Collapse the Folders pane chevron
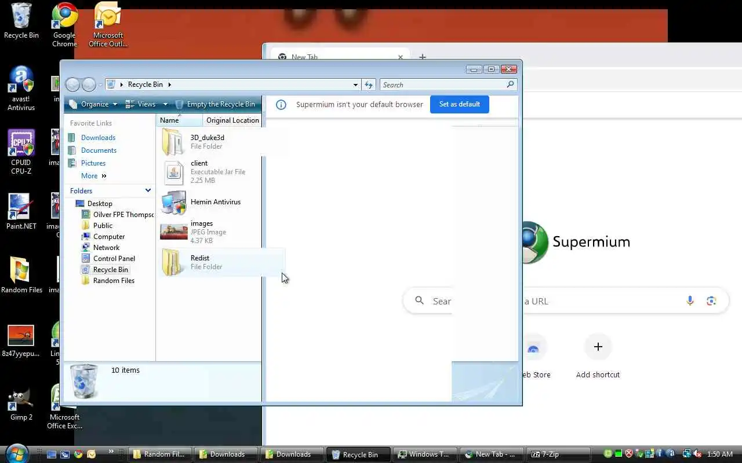742x463 pixels. [x=148, y=190]
